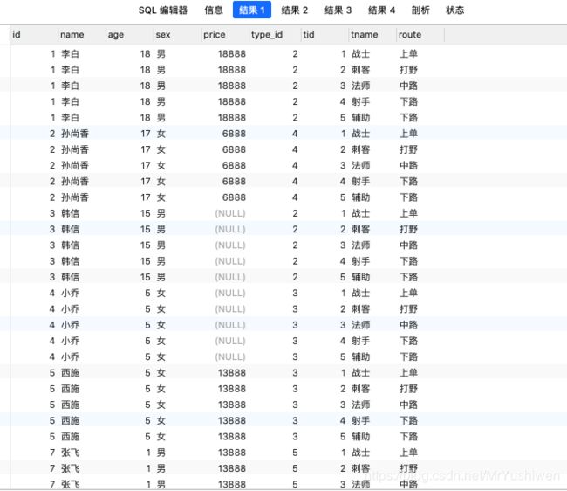Image resolution: width=567 pixels, height=491 pixels.
Task: Select 中路 in the 韩信 法师 row
Action: tap(408, 245)
